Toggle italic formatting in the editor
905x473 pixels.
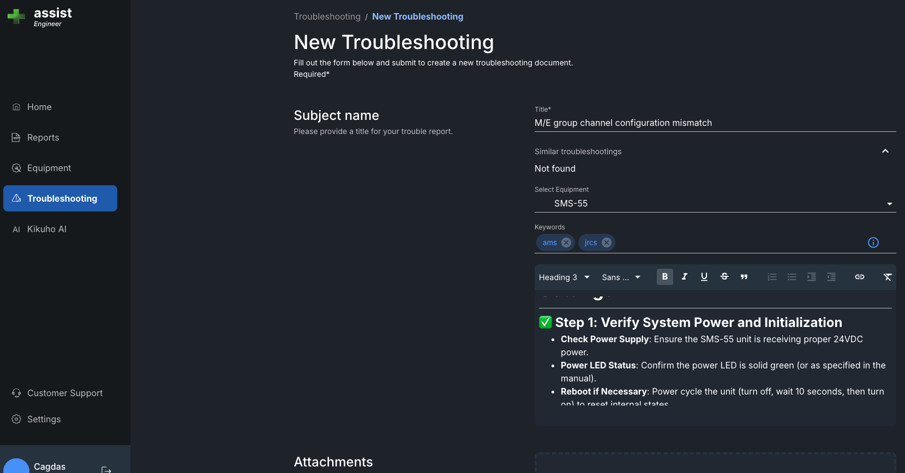point(684,277)
